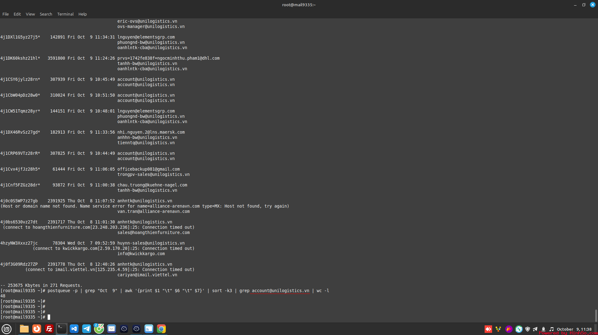This screenshot has height=335, width=598.
Task: Click the shield security tray icon
Action: [x=528, y=329]
